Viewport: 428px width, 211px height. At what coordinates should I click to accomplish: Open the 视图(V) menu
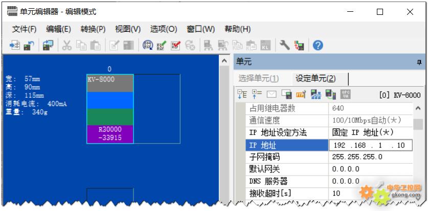[x=128, y=29]
